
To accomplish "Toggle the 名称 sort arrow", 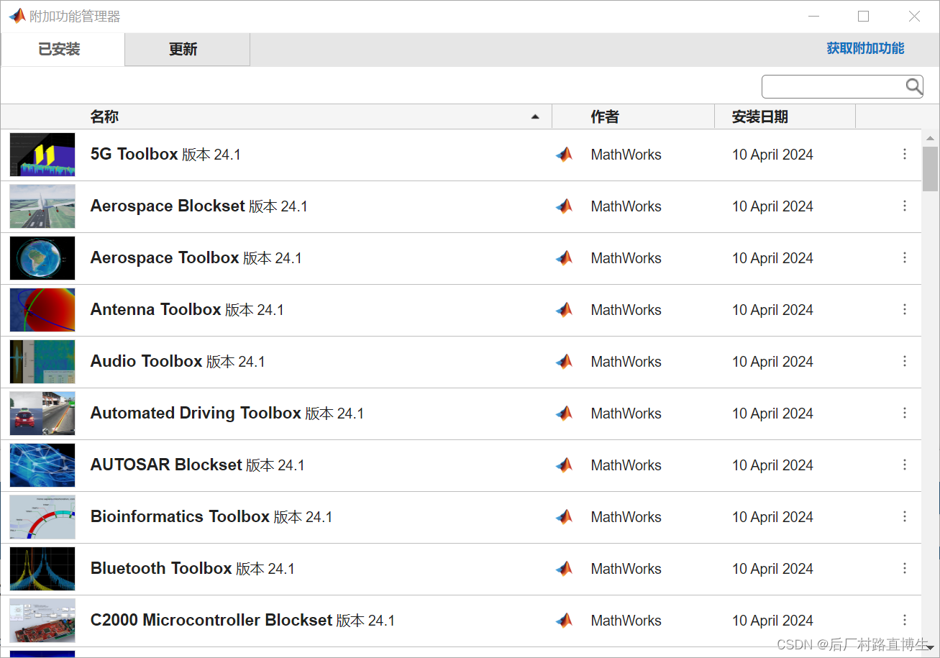I will click(x=534, y=116).
